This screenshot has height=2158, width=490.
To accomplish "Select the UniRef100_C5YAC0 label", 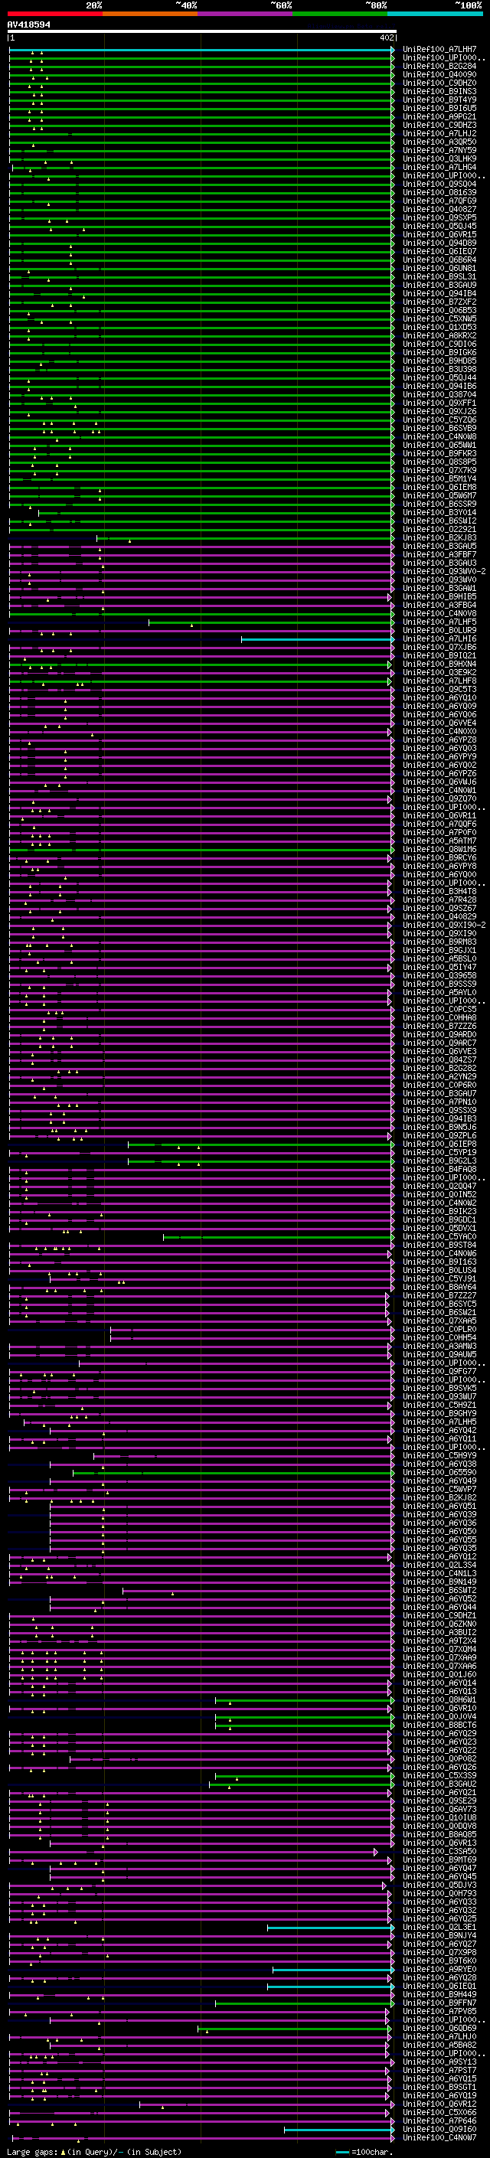I will pos(439,1236).
